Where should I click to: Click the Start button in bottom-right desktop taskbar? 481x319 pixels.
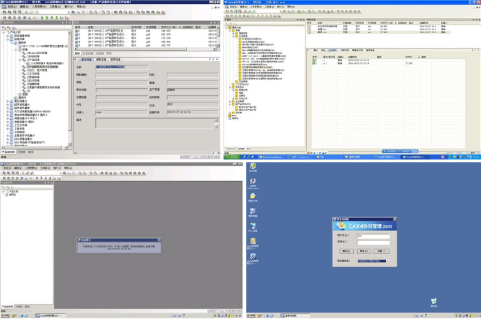click(x=252, y=316)
